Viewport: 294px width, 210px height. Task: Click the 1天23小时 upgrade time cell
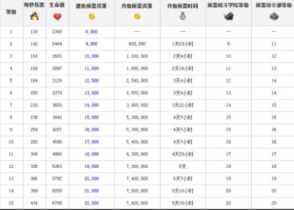point(183,44)
